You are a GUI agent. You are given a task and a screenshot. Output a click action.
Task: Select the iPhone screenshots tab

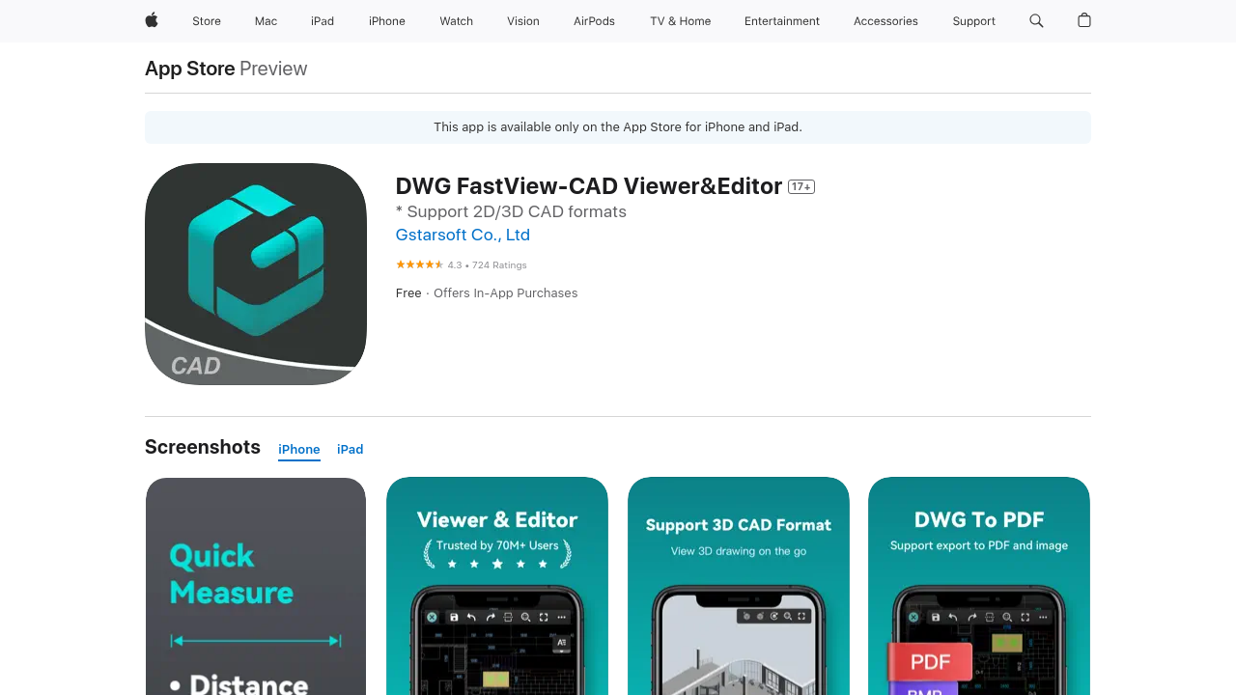[x=298, y=450]
